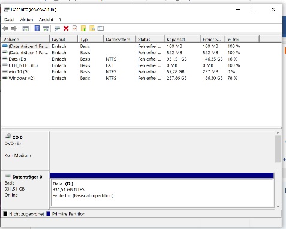The width and height of the screenshot is (286, 229).
Task: Click the Forward arrow toolbar icon
Action: pyautogui.click(x=14, y=29)
